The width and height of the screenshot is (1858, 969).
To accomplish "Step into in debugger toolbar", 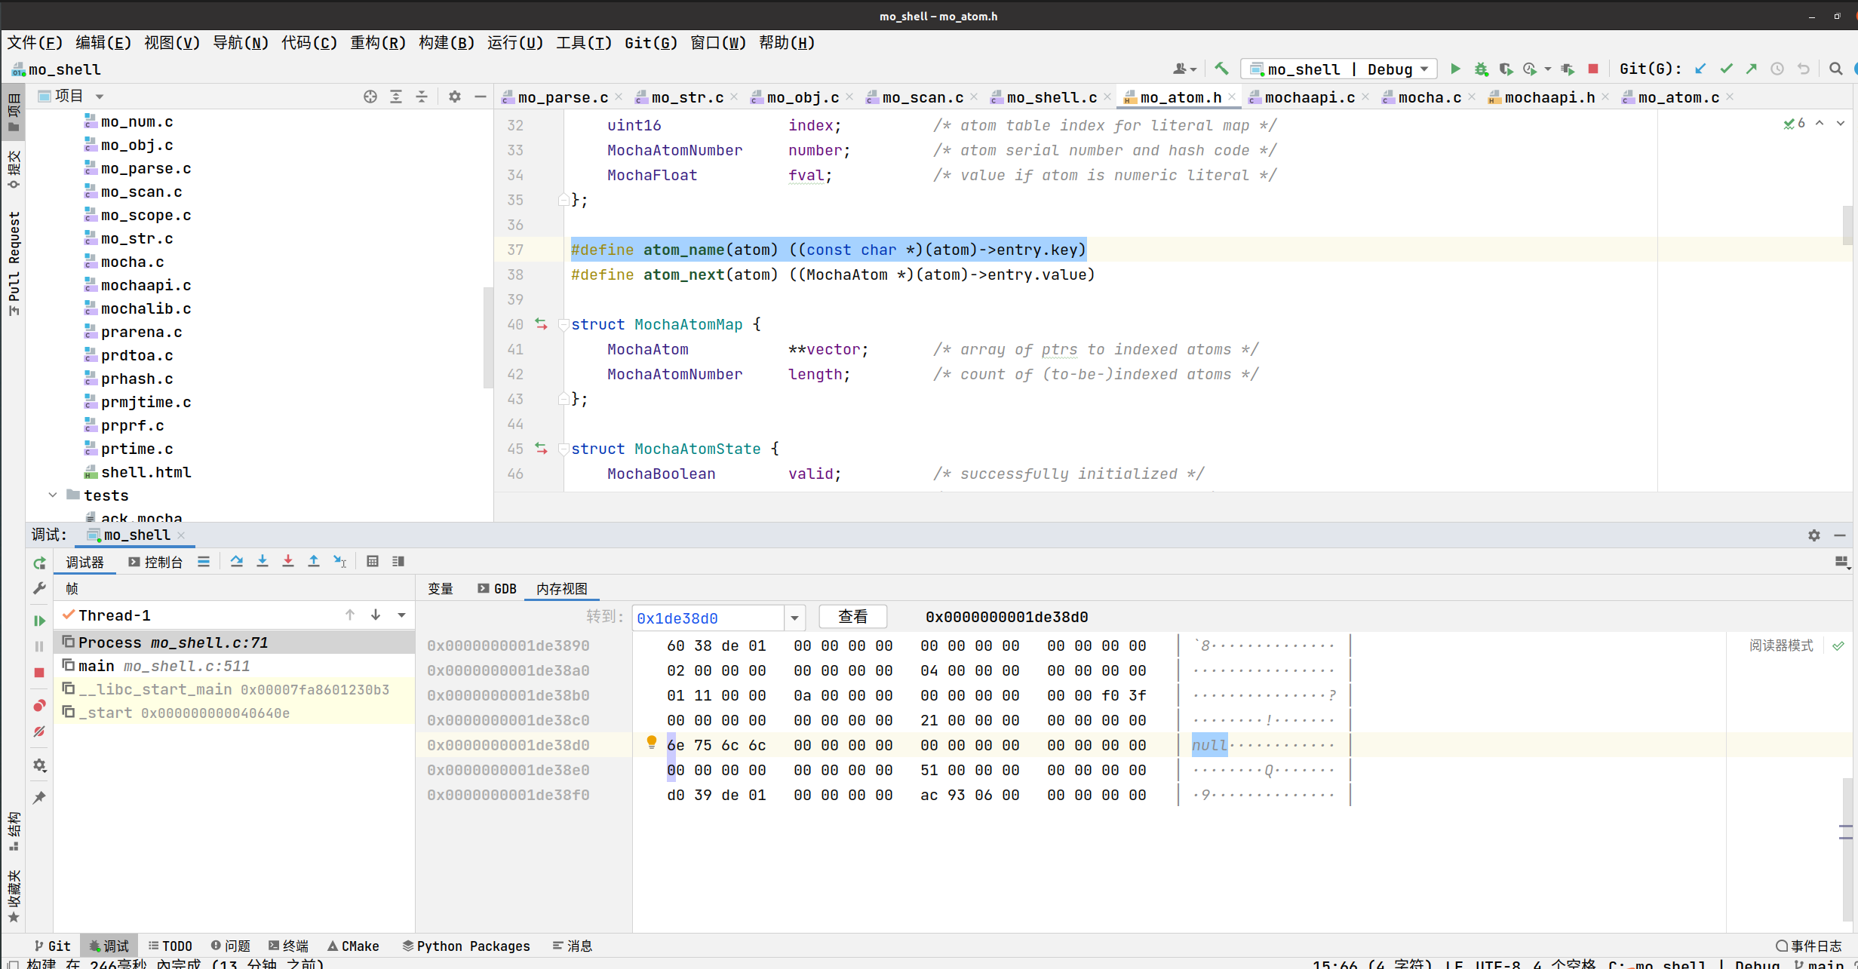I will tap(262, 561).
